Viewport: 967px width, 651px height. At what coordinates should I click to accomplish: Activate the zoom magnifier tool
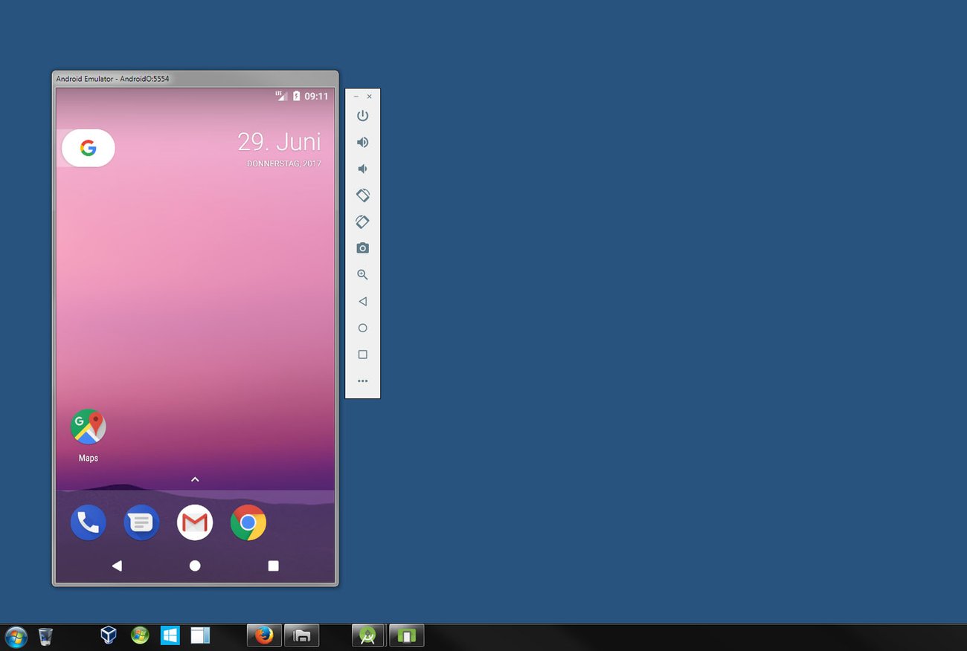(x=362, y=275)
